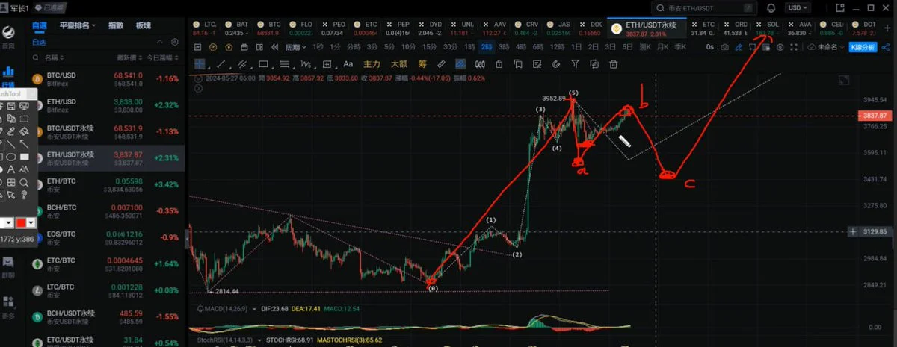Click the 已连接 status button

[x=50, y=7]
